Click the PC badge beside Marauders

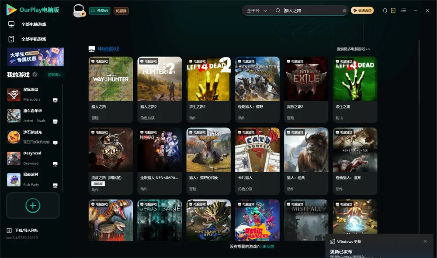pos(55,100)
